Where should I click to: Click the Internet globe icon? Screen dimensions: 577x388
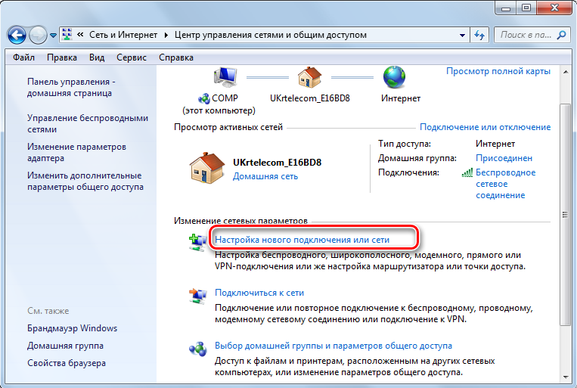pos(394,77)
